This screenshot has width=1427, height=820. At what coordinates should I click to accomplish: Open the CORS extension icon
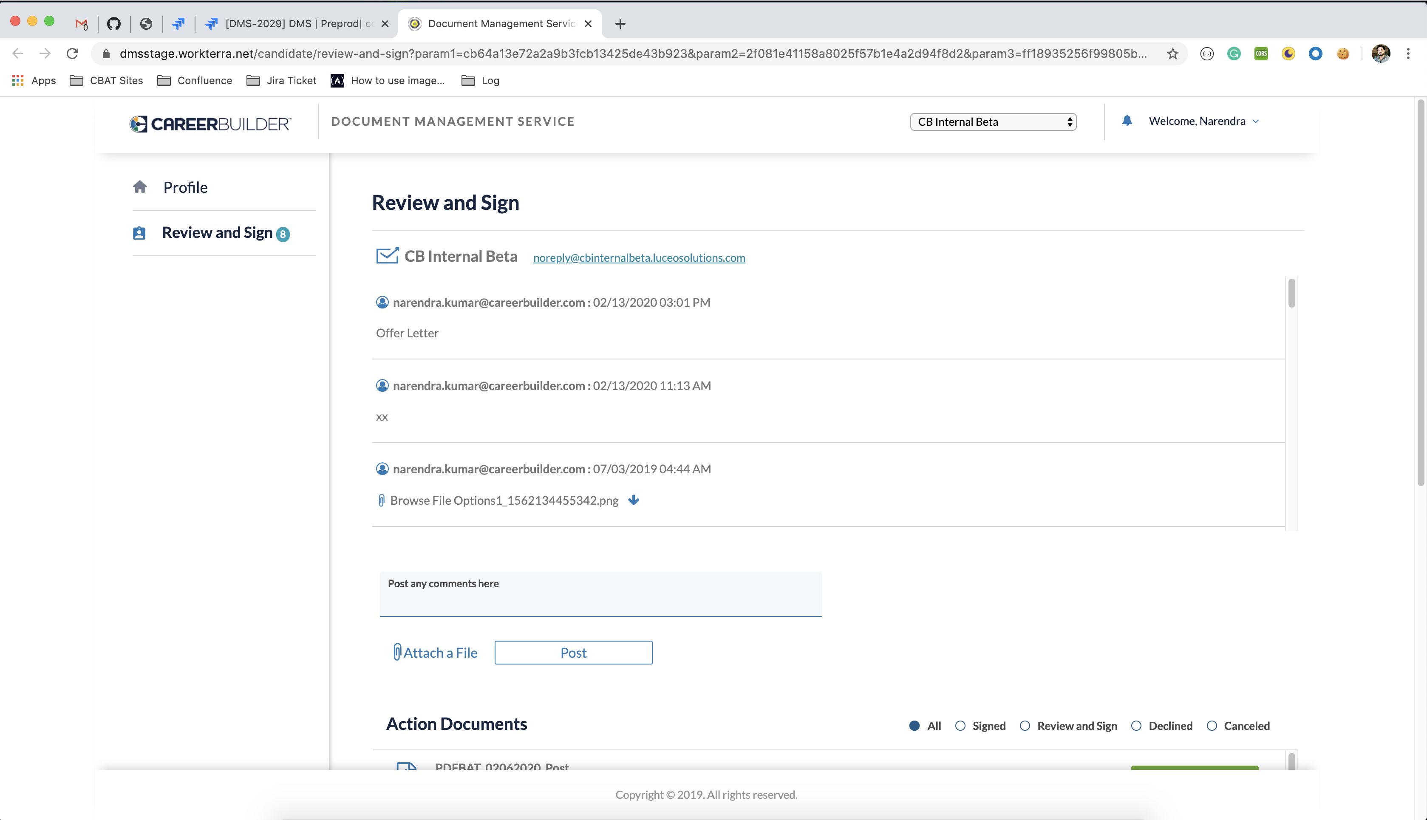pyautogui.click(x=1261, y=54)
